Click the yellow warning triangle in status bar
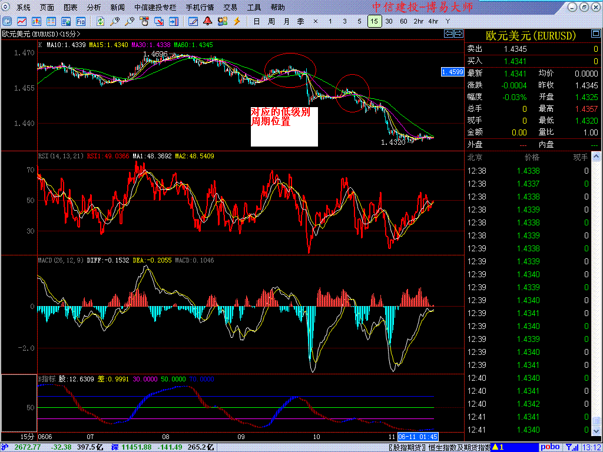 pos(496,447)
